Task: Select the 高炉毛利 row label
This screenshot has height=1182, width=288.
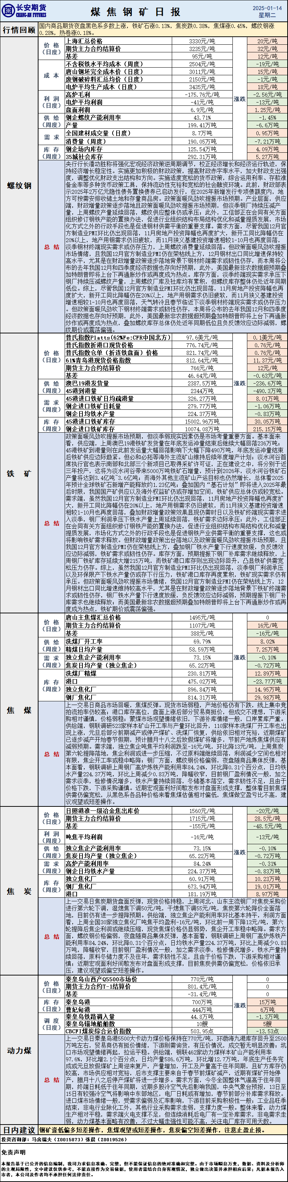Action: [x=77, y=95]
